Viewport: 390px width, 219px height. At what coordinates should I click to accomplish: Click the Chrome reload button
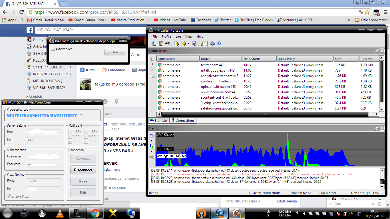pos(21,12)
